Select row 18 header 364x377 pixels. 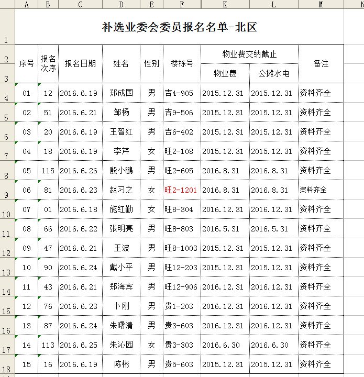click(7, 364)
